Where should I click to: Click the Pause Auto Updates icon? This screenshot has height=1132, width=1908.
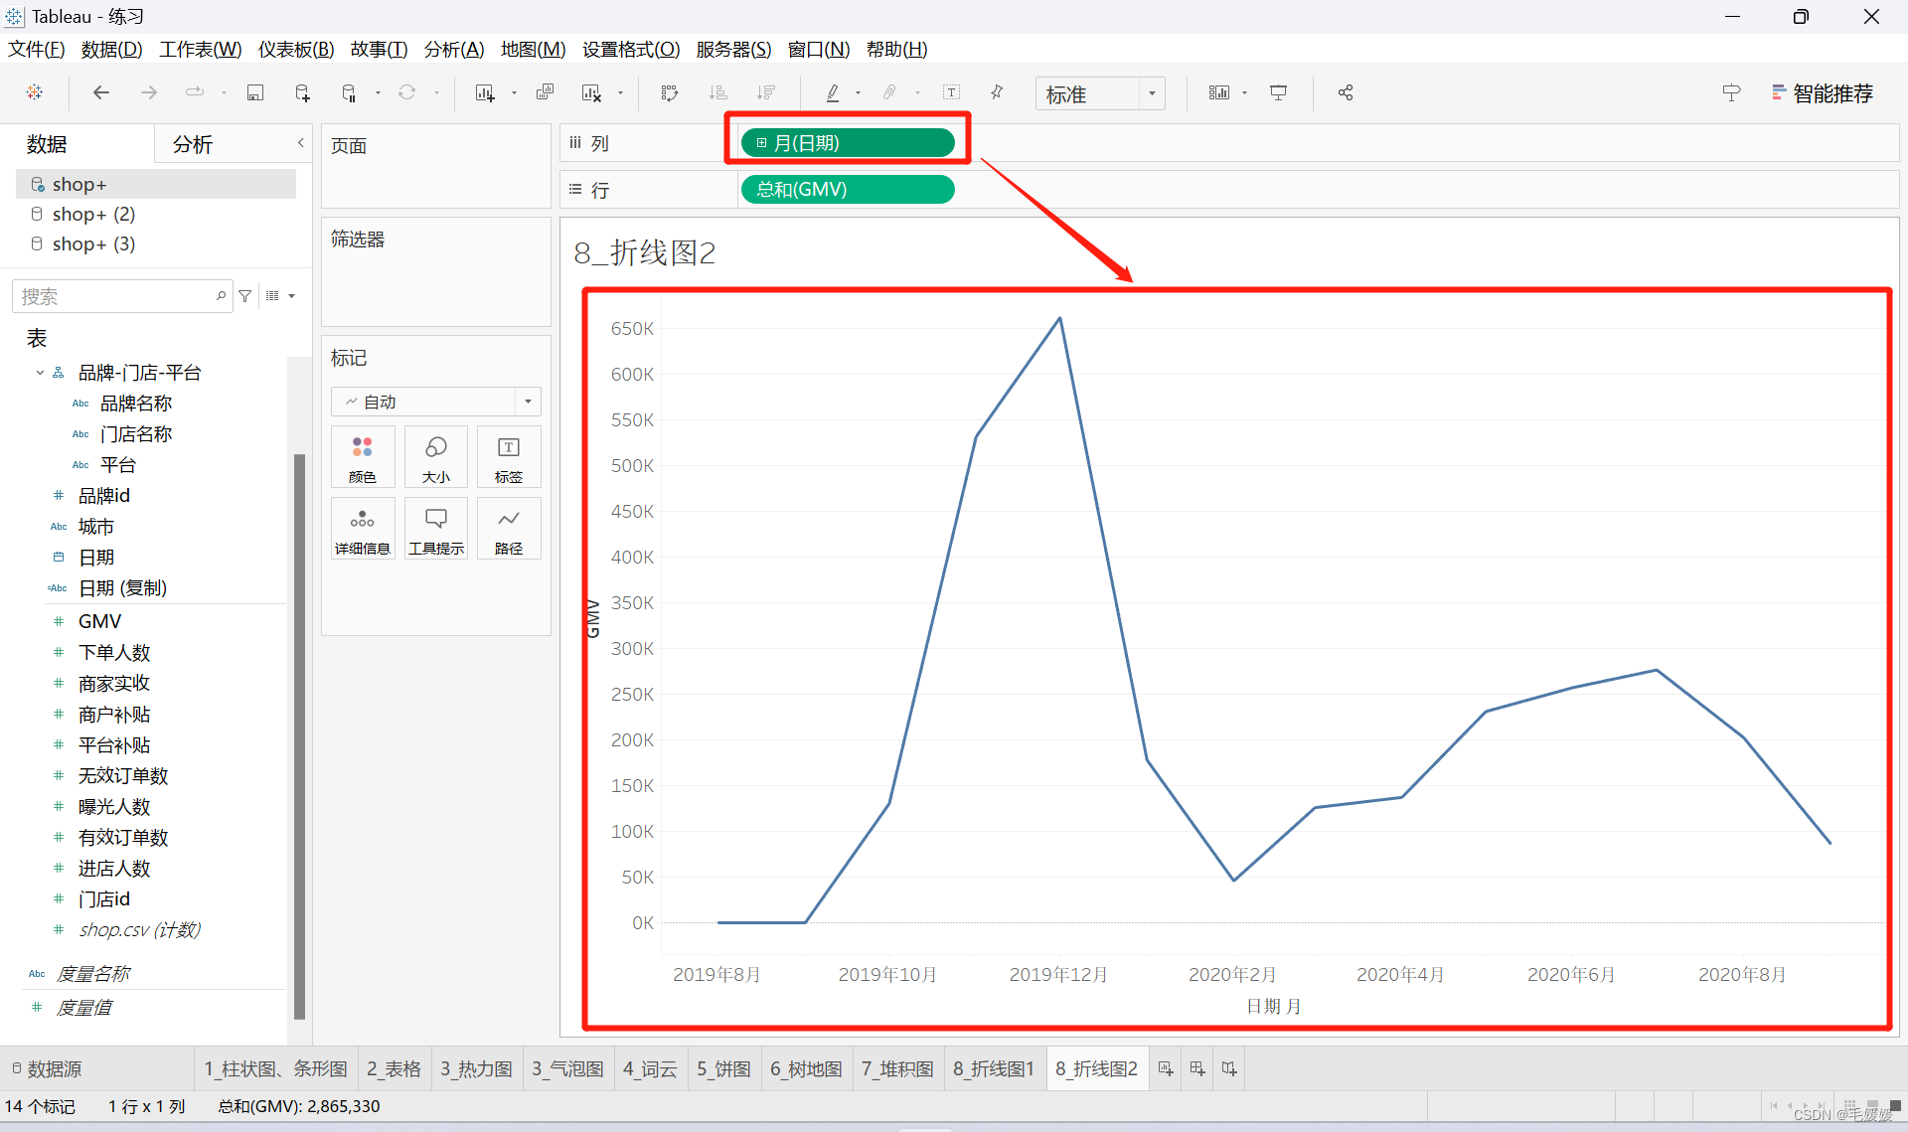click(x=349, y=92)
